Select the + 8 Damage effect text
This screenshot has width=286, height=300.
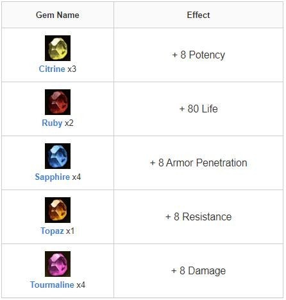pos(198,270)
